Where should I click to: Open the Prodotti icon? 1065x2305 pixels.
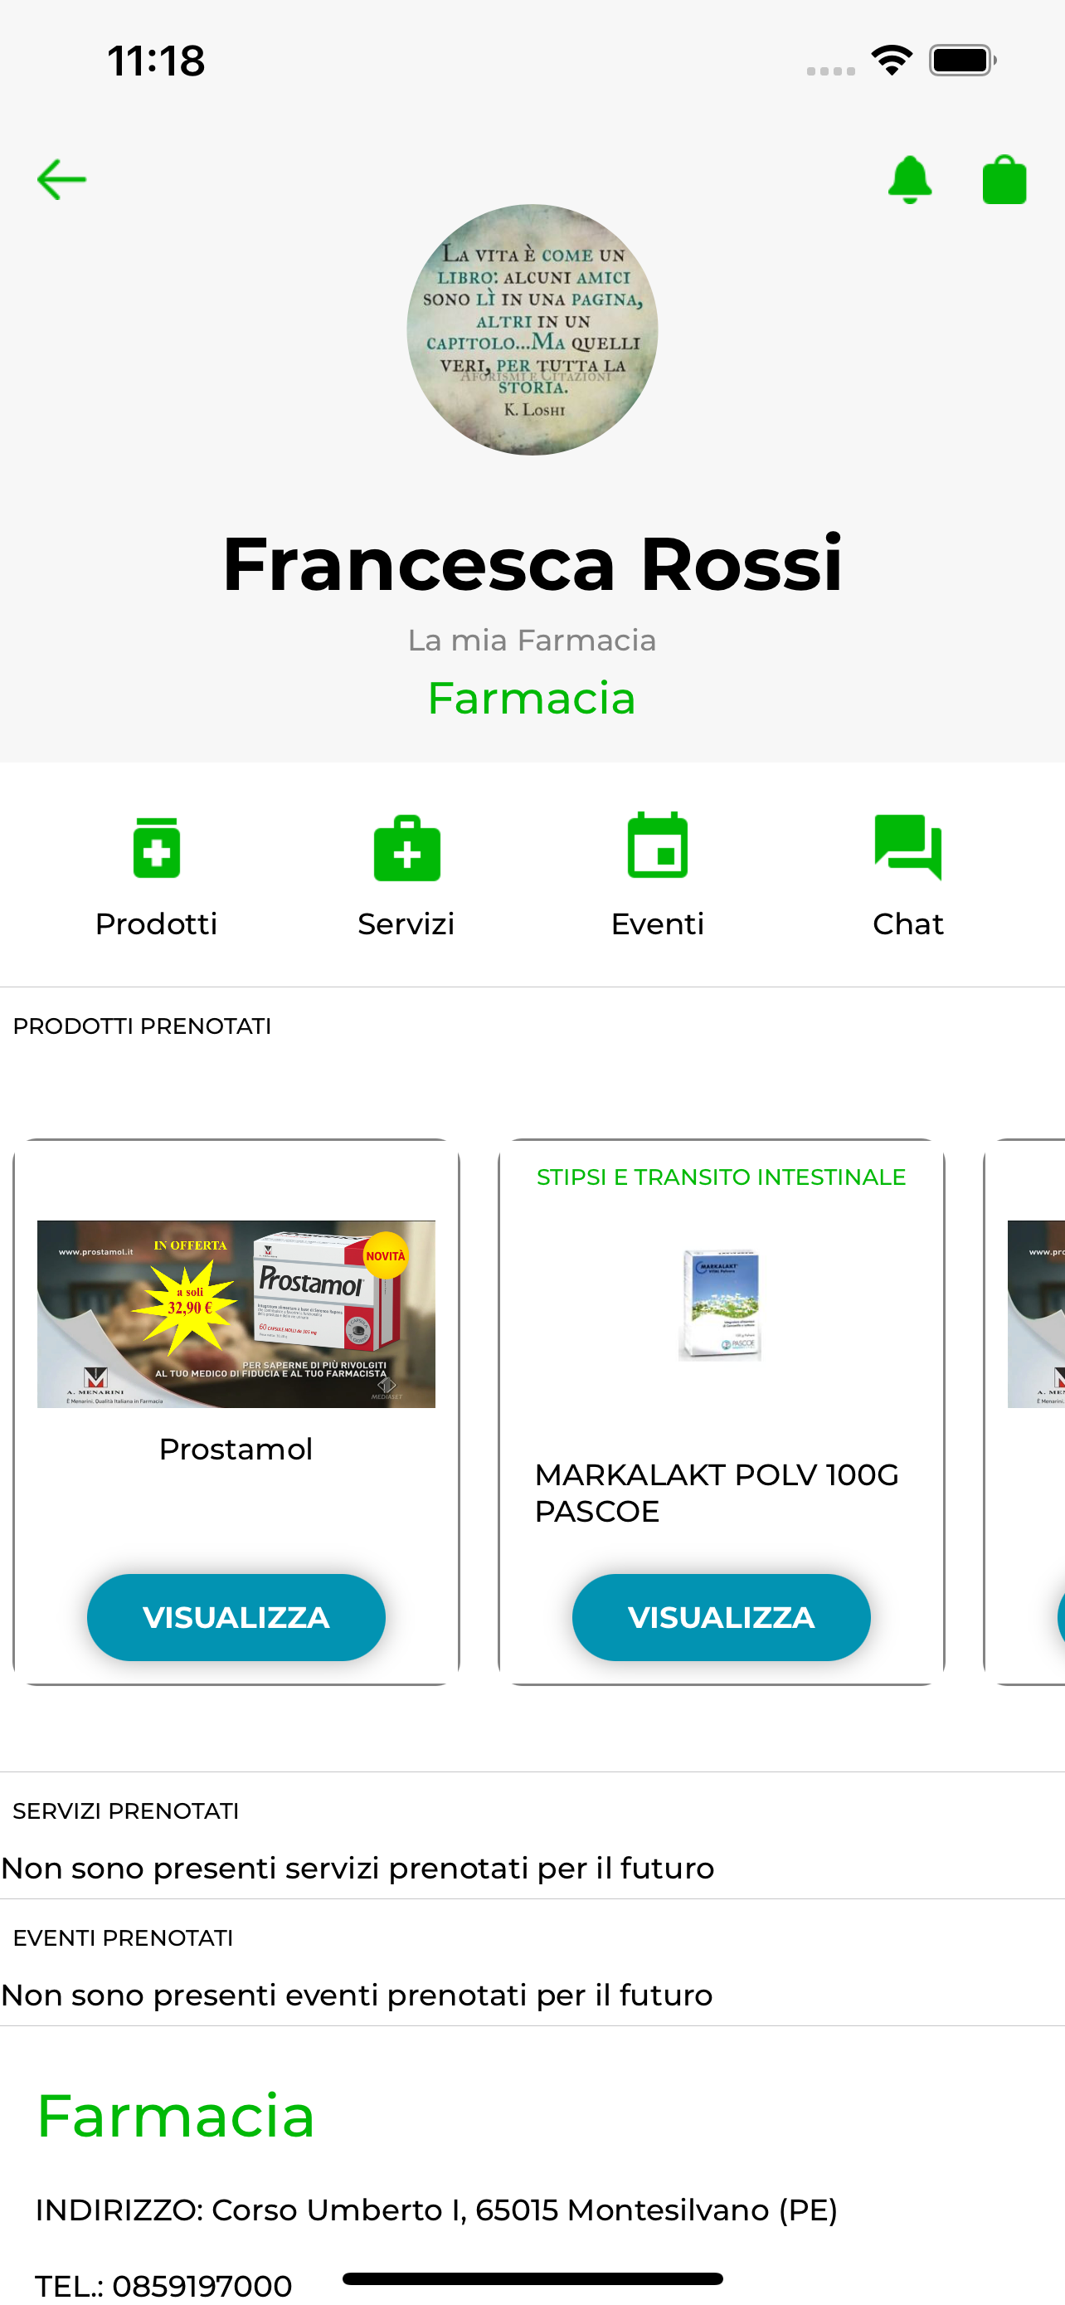(x=157, y=847)
